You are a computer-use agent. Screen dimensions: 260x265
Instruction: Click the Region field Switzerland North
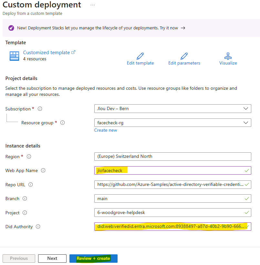pyautogui.click(x=173, y=157)
